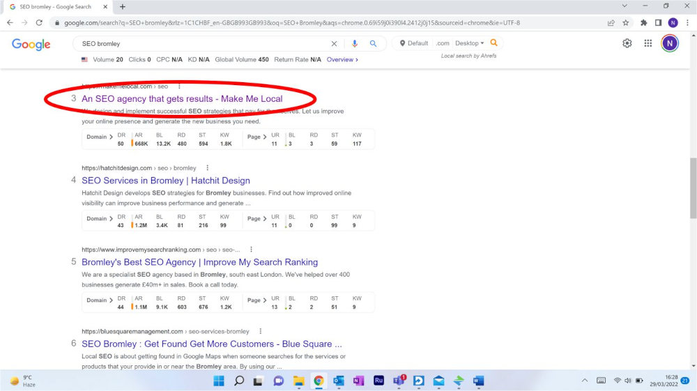Open a new tab with the plus icon
The image size is (697, 391).
coord(122,7)
